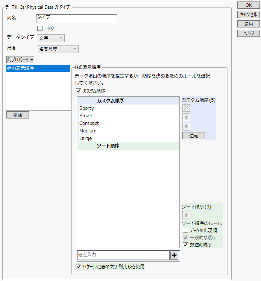Open ヘルプ button

[249, 33]
